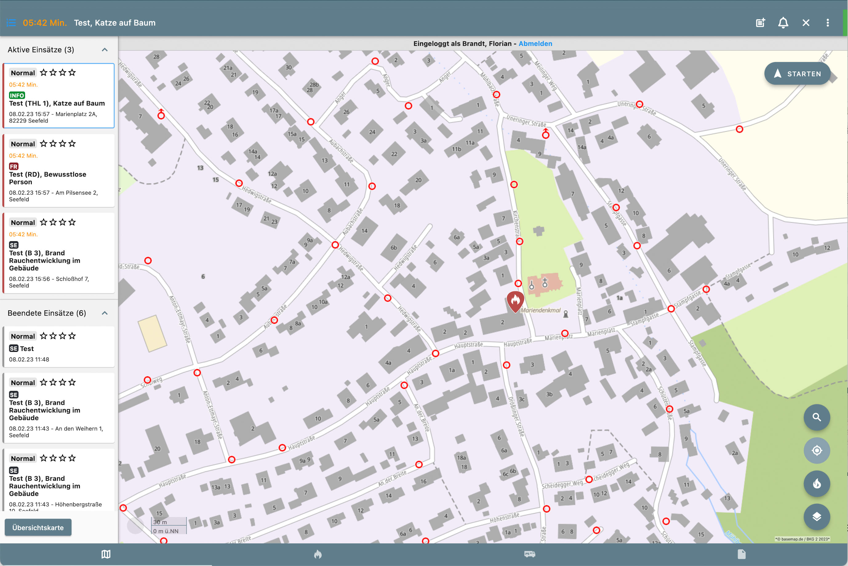848x566 pixels.
Task: Open the hamburger list menu icon
Action: tap(11, 23)
